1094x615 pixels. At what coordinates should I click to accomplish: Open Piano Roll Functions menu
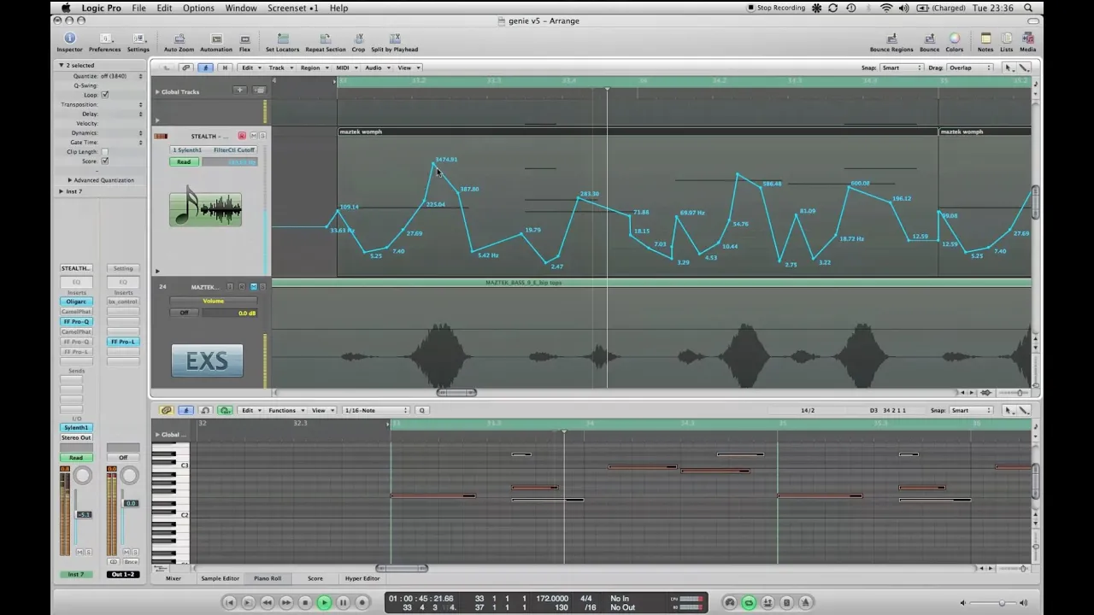tap(285, 410)
